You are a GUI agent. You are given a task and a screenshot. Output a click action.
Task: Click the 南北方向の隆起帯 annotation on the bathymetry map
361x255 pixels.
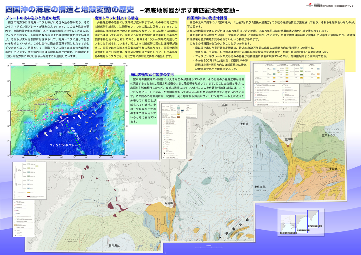click(x=62, y=92)
